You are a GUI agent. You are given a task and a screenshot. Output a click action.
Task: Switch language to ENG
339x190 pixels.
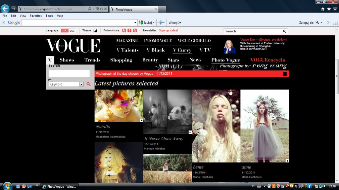pyautogui.click(x=72, y=31)
